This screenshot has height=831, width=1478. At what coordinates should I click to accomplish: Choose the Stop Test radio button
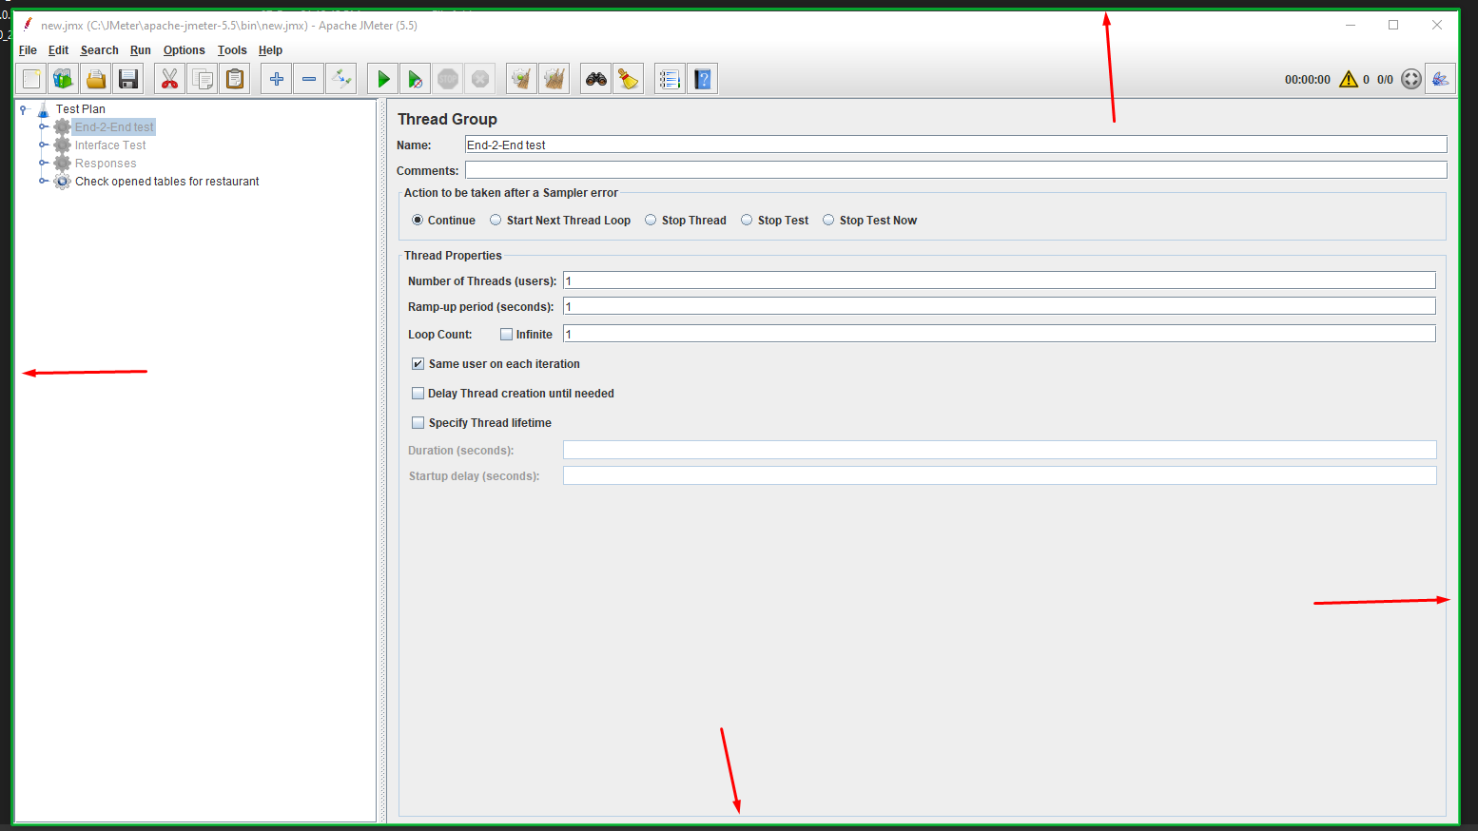[747, 220]
